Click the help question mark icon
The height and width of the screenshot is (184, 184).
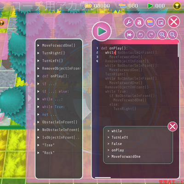[1, 23]
